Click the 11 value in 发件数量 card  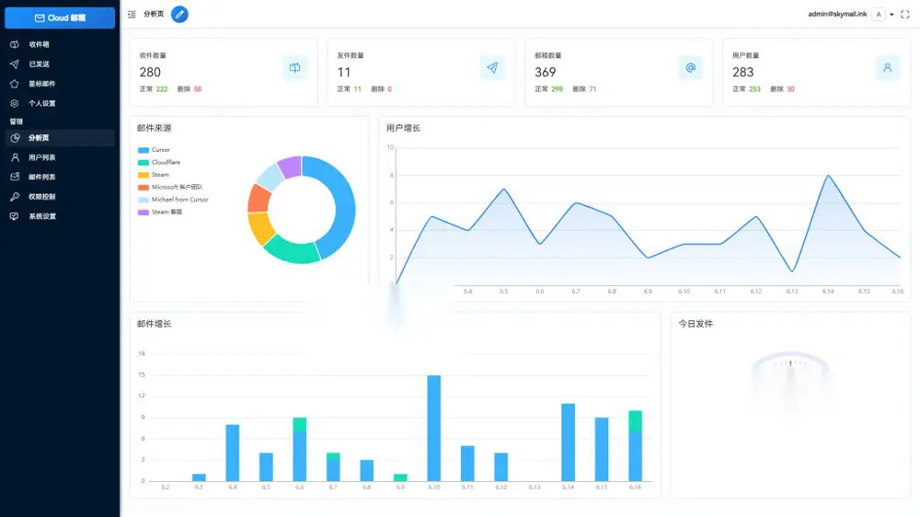pos(344,72)
